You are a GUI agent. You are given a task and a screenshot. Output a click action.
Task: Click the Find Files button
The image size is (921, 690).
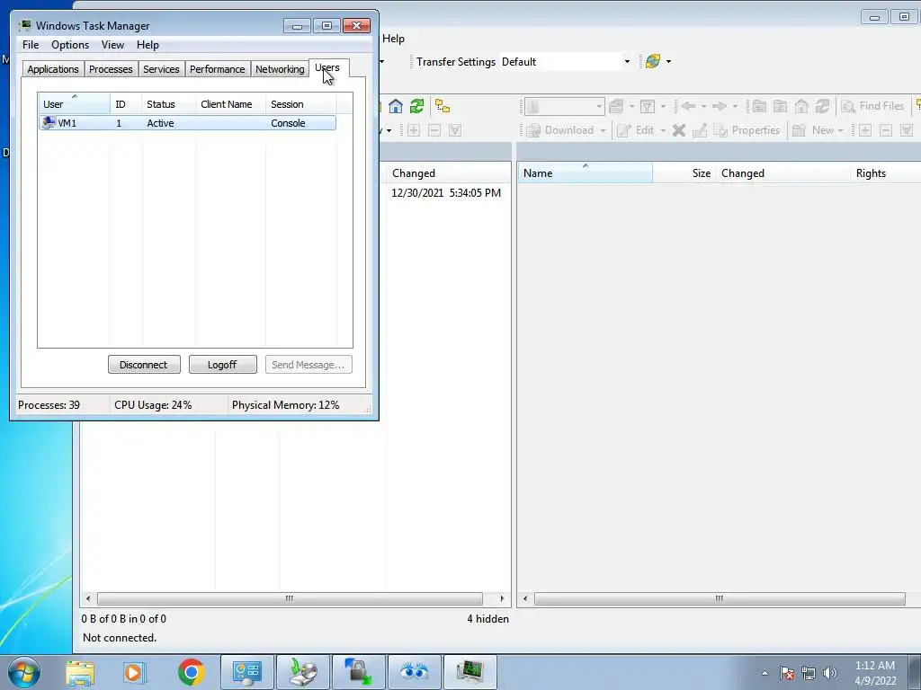click(872, 106)
